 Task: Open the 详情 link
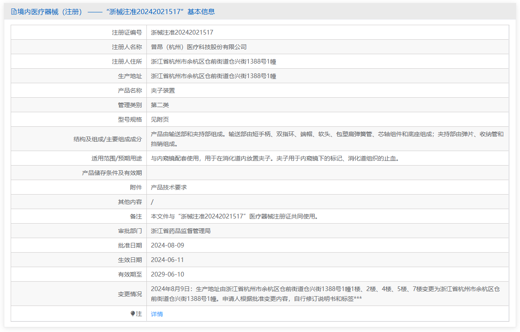[x=157, y=314]
